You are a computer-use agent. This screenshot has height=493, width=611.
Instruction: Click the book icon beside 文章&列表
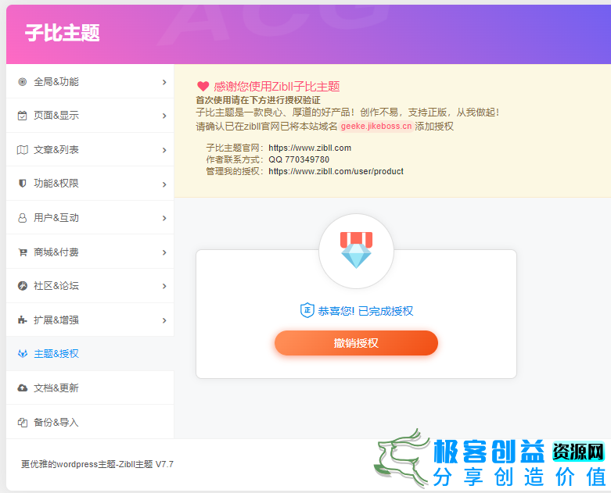(x=23, y=150)
